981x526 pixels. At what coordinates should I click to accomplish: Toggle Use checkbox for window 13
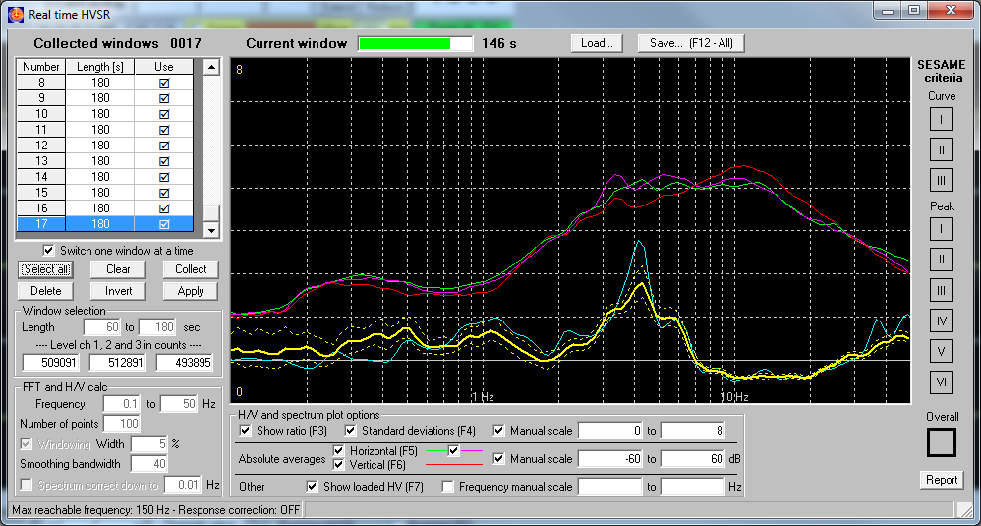(164, 161)
